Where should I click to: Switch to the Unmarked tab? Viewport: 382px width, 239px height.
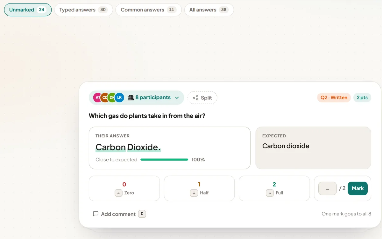[x=28, y=10]
